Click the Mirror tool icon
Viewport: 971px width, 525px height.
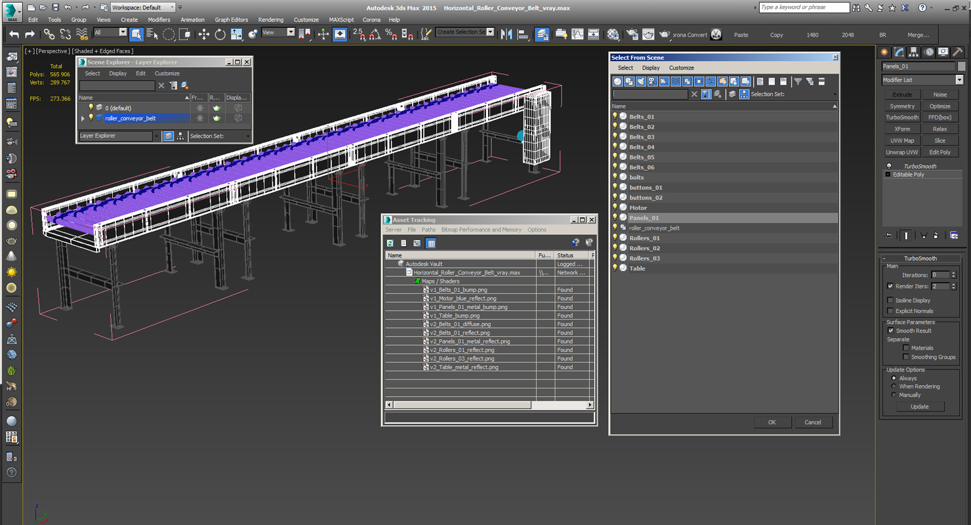click(506, 34)
